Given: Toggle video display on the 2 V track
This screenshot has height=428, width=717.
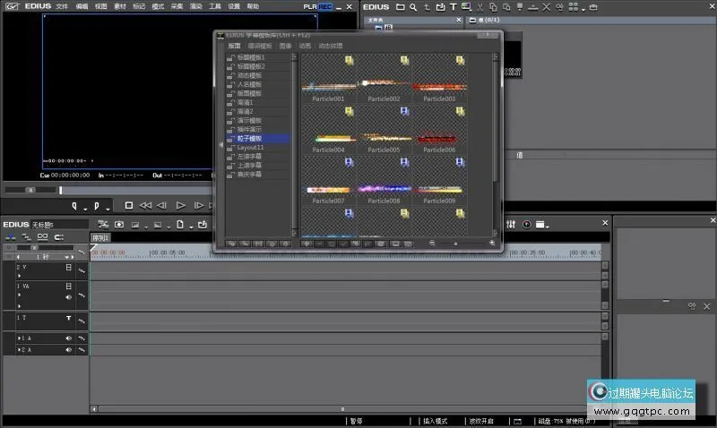Looking at the screenshot, I should coord(68,268).
